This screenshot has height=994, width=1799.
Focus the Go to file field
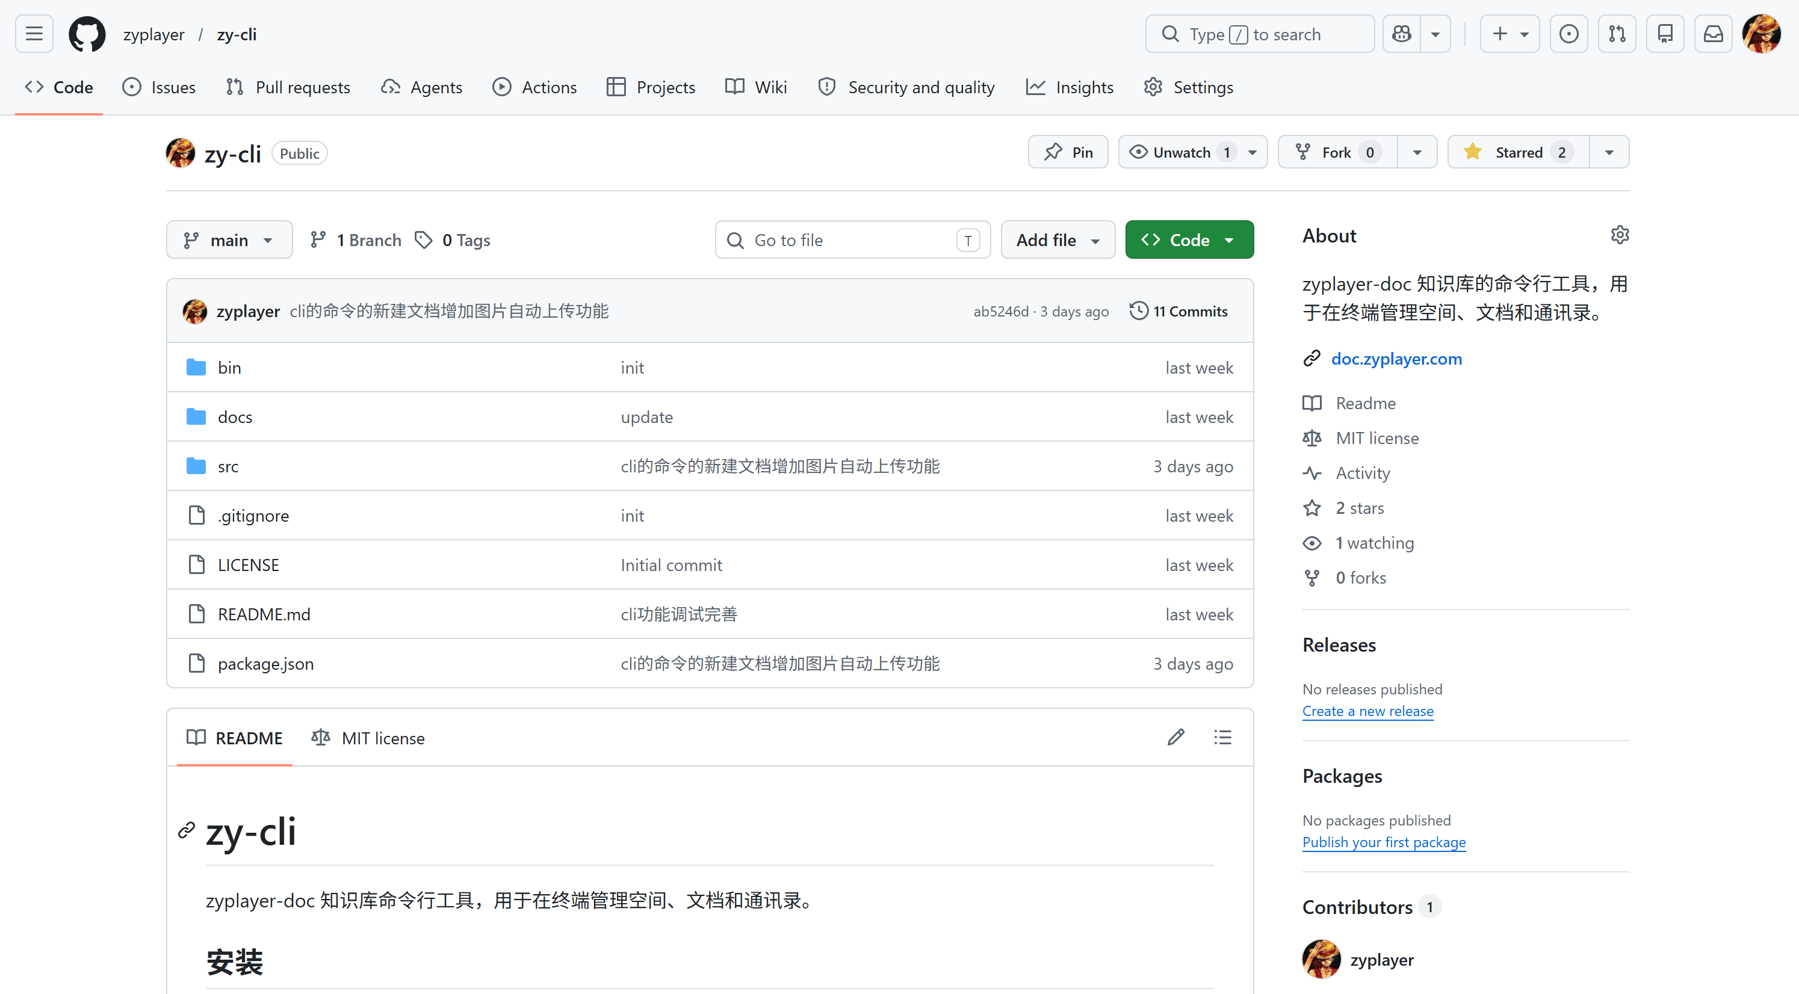click(853, 240)
